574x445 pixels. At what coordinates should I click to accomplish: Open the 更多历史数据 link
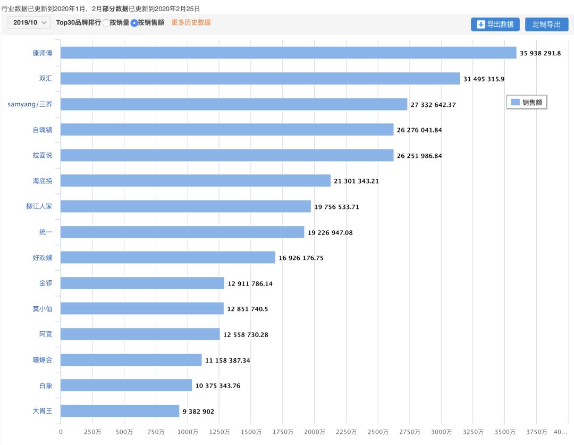pyautogui.click(x=191, y=22)
